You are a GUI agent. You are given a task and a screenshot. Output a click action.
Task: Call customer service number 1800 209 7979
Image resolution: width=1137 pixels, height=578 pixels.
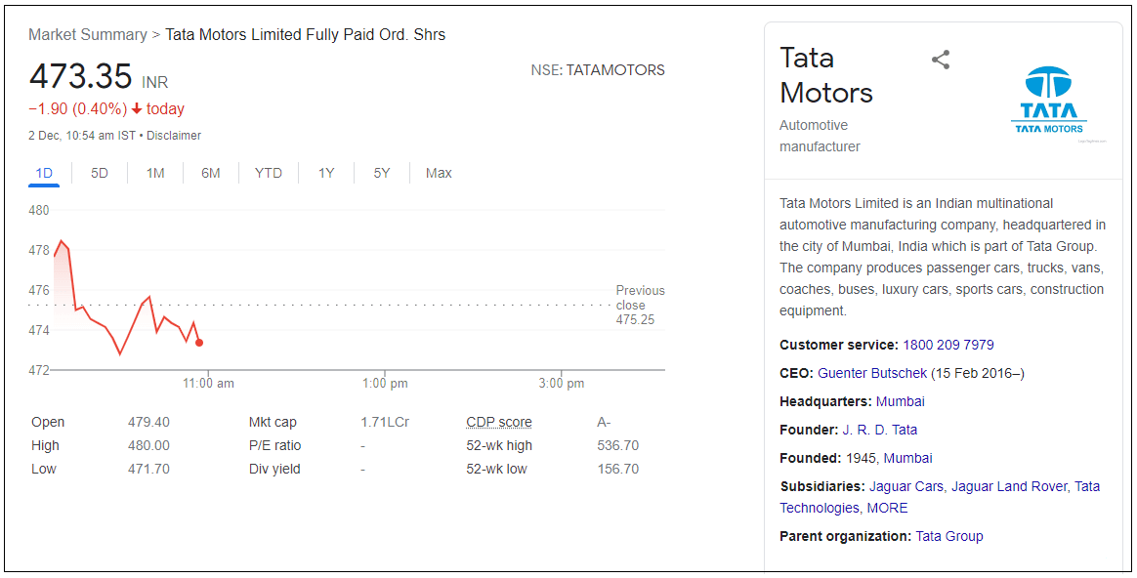click(947, 345)
